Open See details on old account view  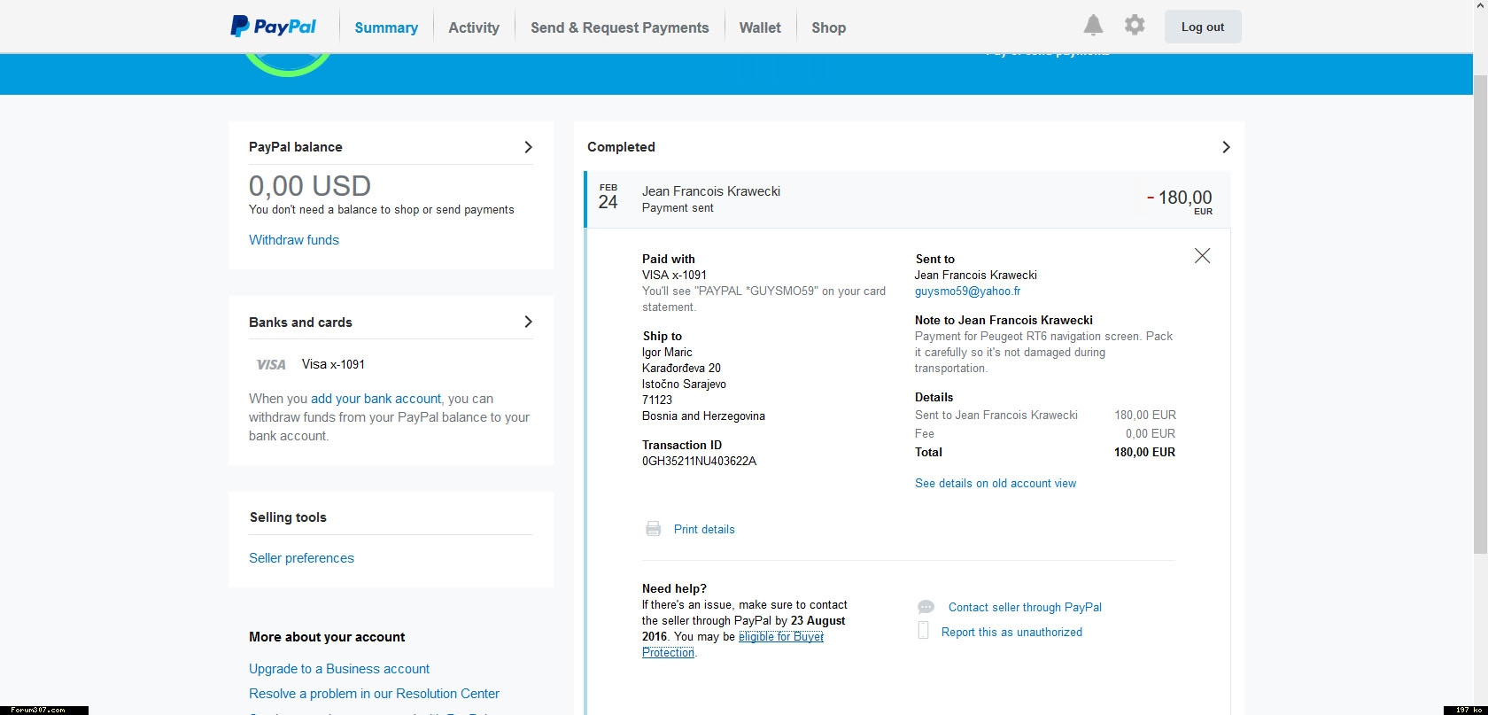point(996,484)
